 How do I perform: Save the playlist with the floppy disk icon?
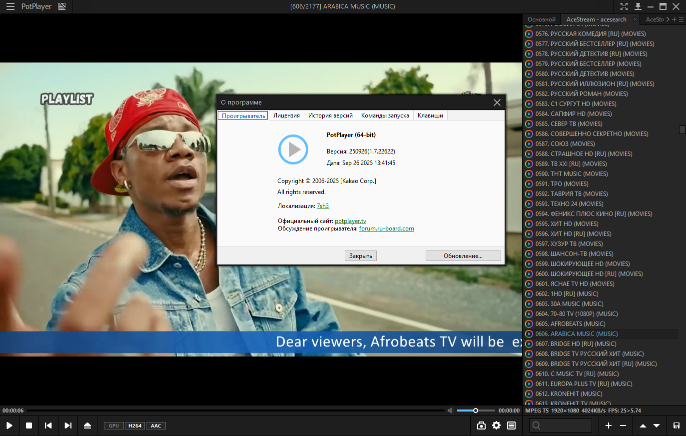tap(676, 425)
